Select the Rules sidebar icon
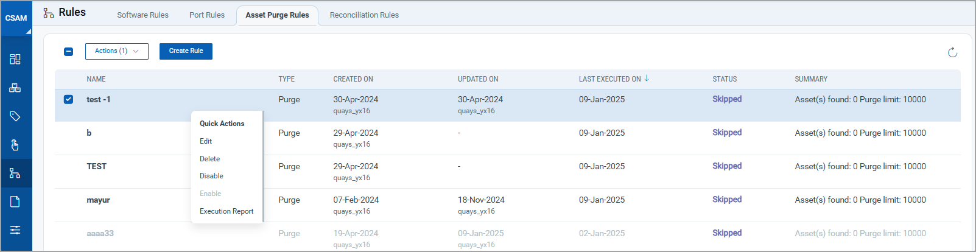 coord(15,173)
